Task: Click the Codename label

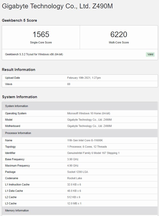Action: [12, 178]
